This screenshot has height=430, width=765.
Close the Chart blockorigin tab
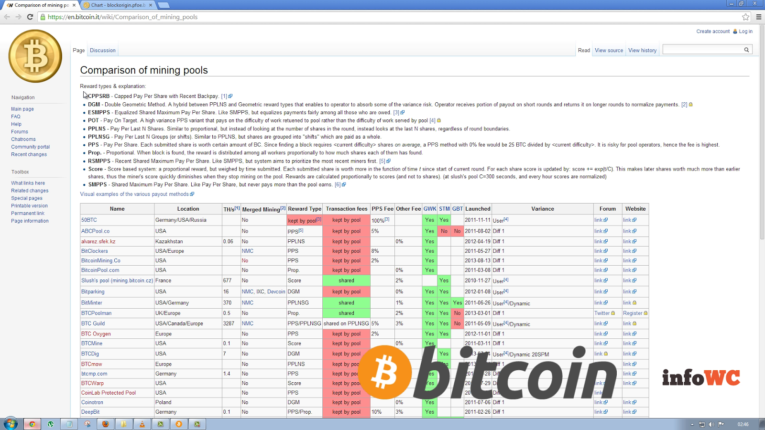pyautogui.click(x=151, y=5)
